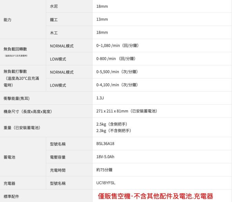Screen dimensions: 232x202
Task: Click the small 溫度為20°C footnote under 無負載回轉數
Action: (16, 56)
